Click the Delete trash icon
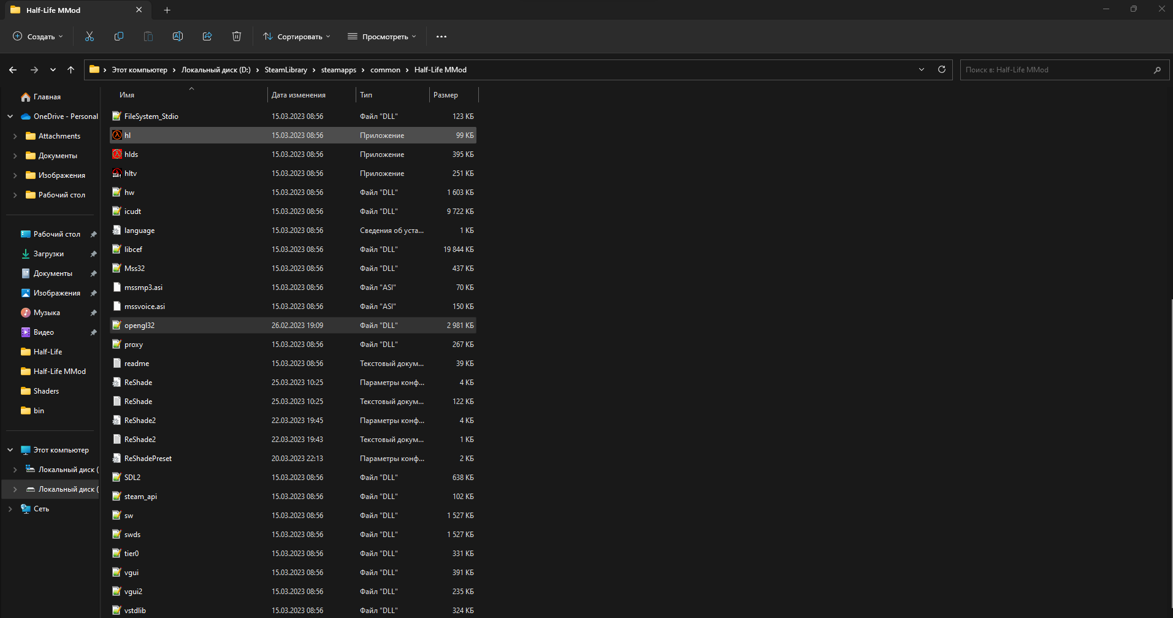 [237, 36]
